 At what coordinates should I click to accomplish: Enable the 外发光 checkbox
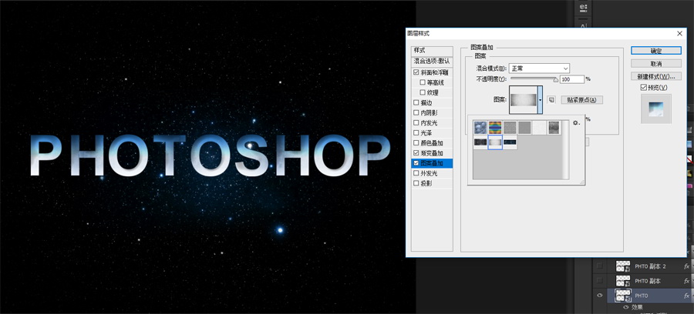[416, 173]
